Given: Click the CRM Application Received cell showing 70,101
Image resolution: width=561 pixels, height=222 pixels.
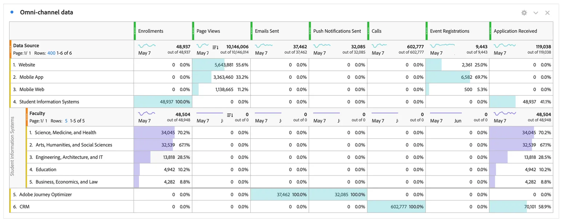Looking at the screenshot, I should tap(521, 206).
